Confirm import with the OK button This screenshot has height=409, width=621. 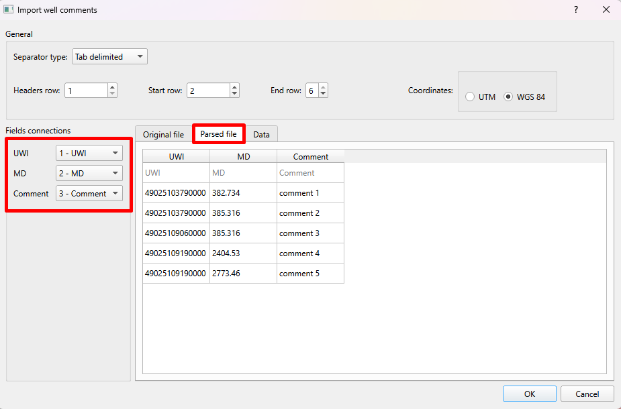tap(529, 394)
